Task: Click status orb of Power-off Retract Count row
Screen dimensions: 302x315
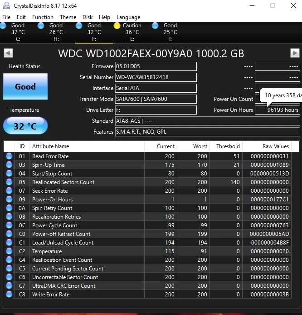Action: 9,234
